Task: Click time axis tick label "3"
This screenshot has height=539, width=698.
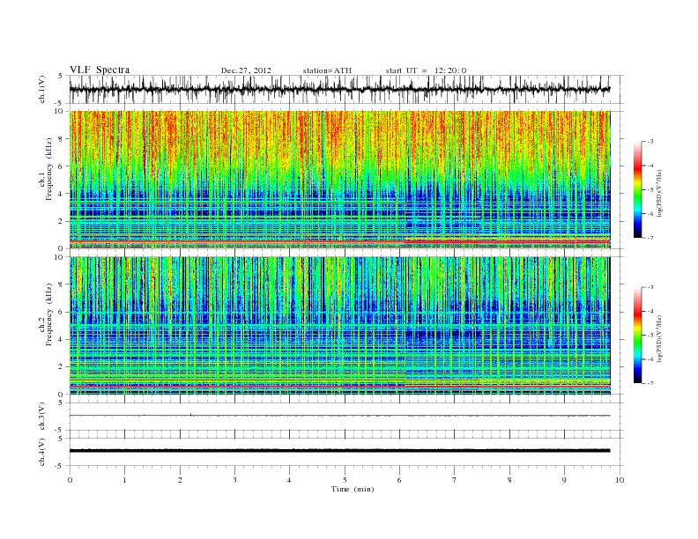Action: point(234,480)
